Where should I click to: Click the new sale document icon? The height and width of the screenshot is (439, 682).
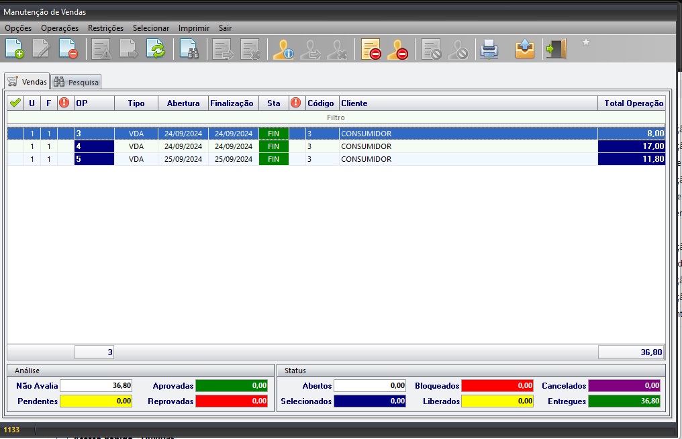(15, 49)
